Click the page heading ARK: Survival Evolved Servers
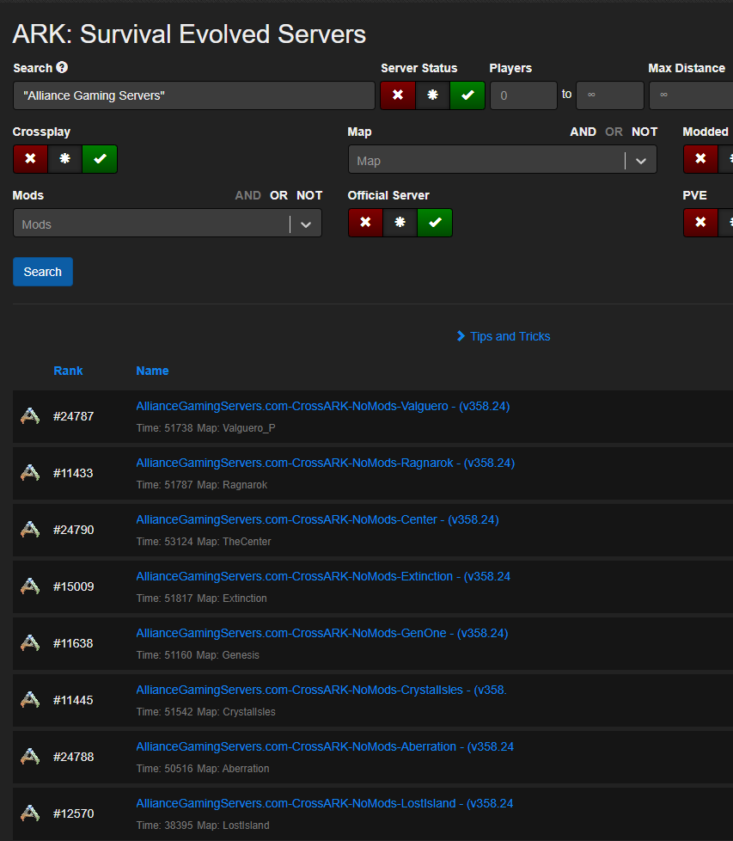Screen dimensions: 733x841 coord(189,34)
